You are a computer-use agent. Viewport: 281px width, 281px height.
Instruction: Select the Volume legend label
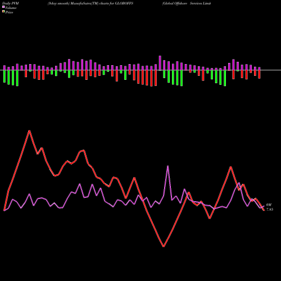click(x=11, y=8)
